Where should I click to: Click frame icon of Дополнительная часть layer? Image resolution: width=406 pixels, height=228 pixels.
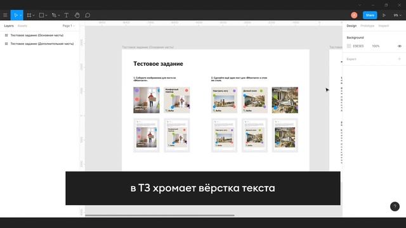click(x=6, y=44)
